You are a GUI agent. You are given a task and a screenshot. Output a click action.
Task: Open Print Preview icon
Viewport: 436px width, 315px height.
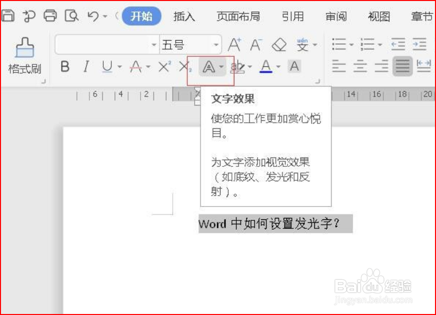coord(72,16)
